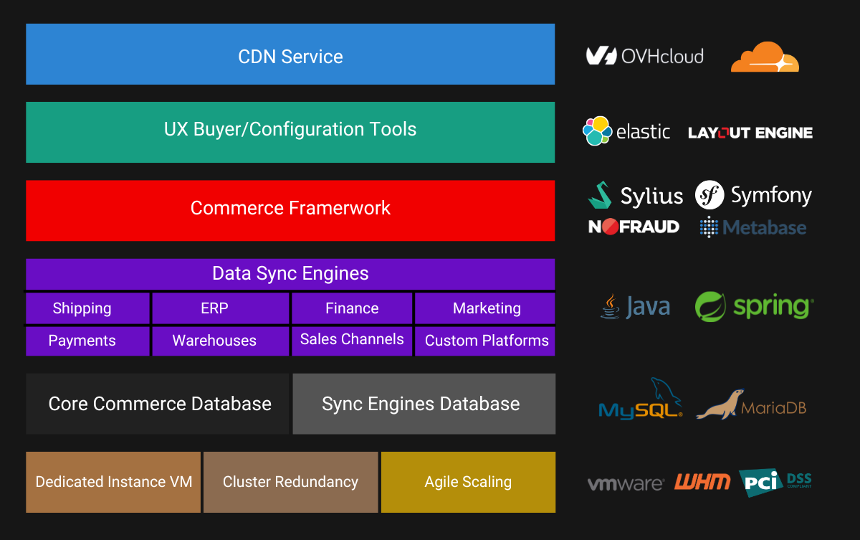Click the Sylius logo

pyautogui.click(x=635, y=194)
